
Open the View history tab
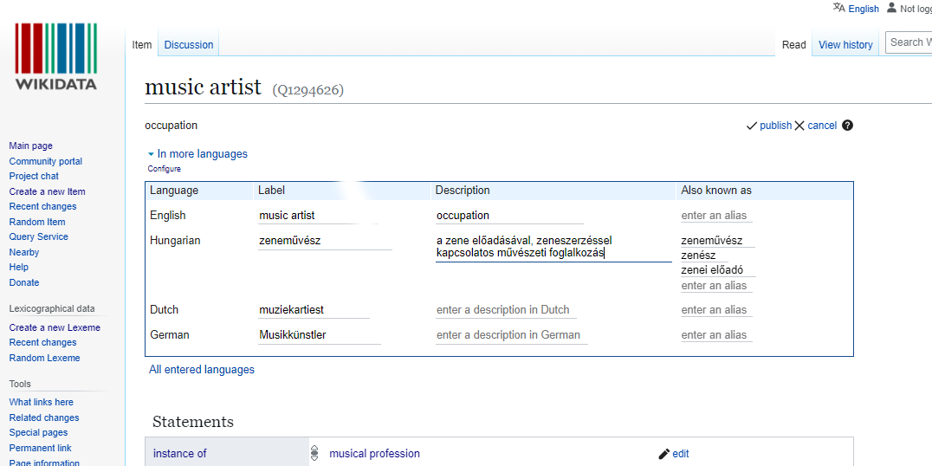click(x=845, y=45)
